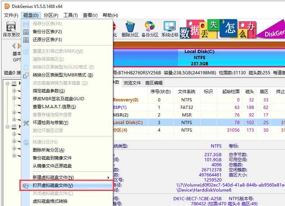Expand the second partition under the top disk
This screenshot has width=285, height=206.
tap(14, 98)
